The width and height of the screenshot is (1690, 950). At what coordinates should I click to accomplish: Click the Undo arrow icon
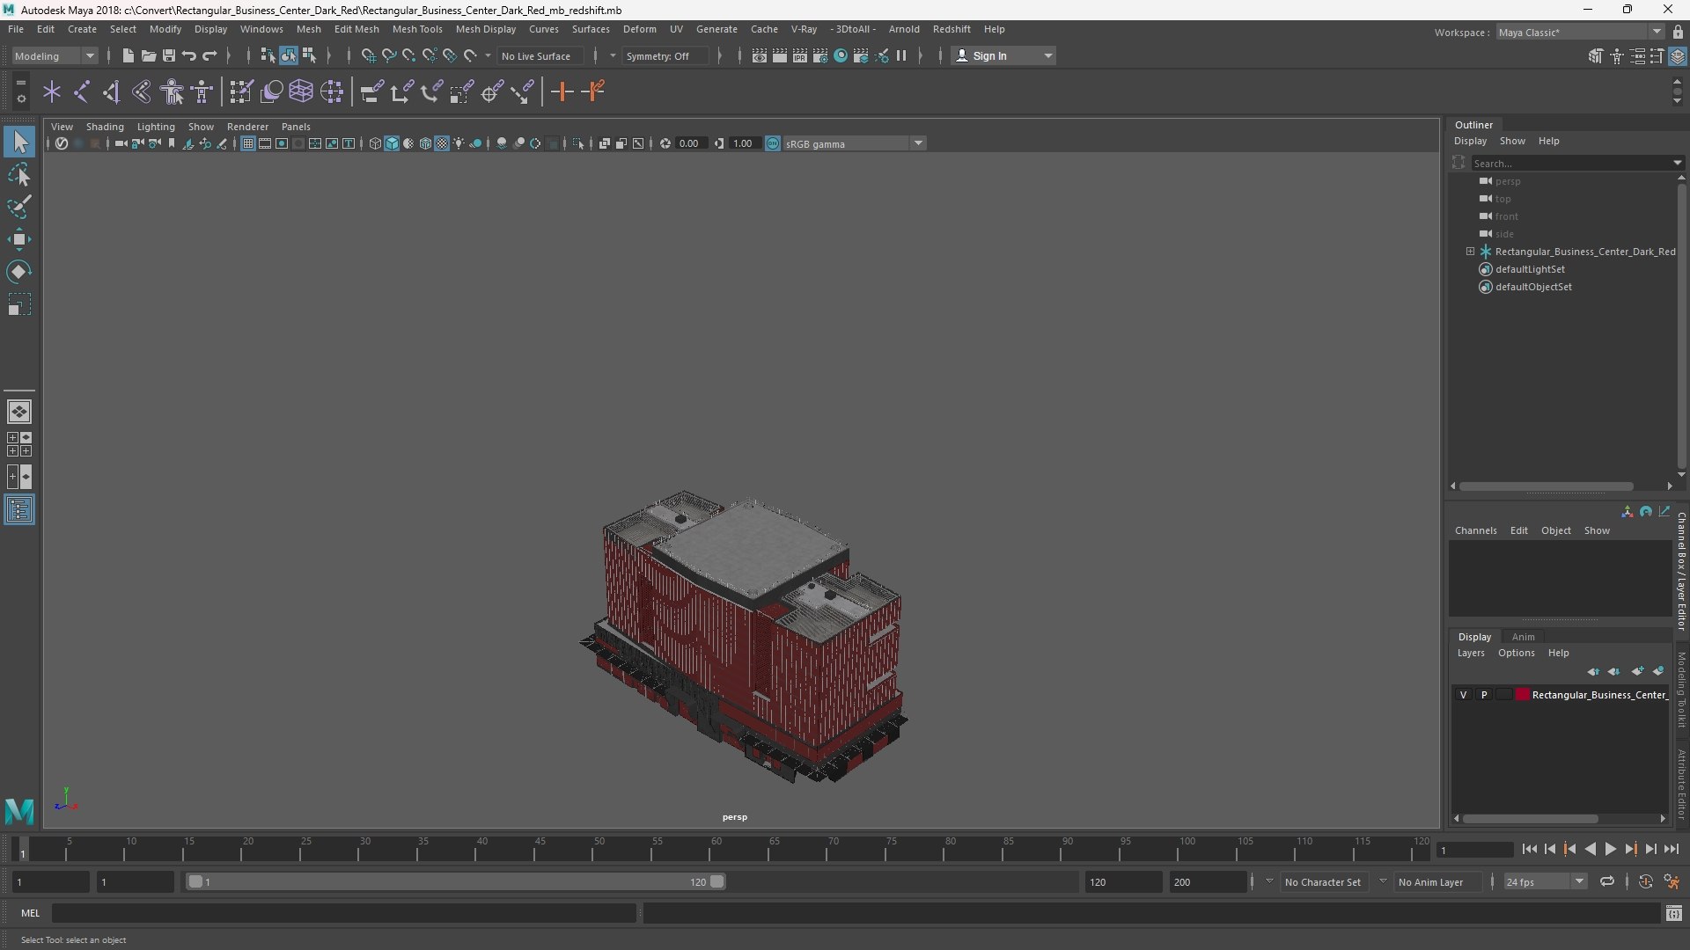[x=188, y=55]
